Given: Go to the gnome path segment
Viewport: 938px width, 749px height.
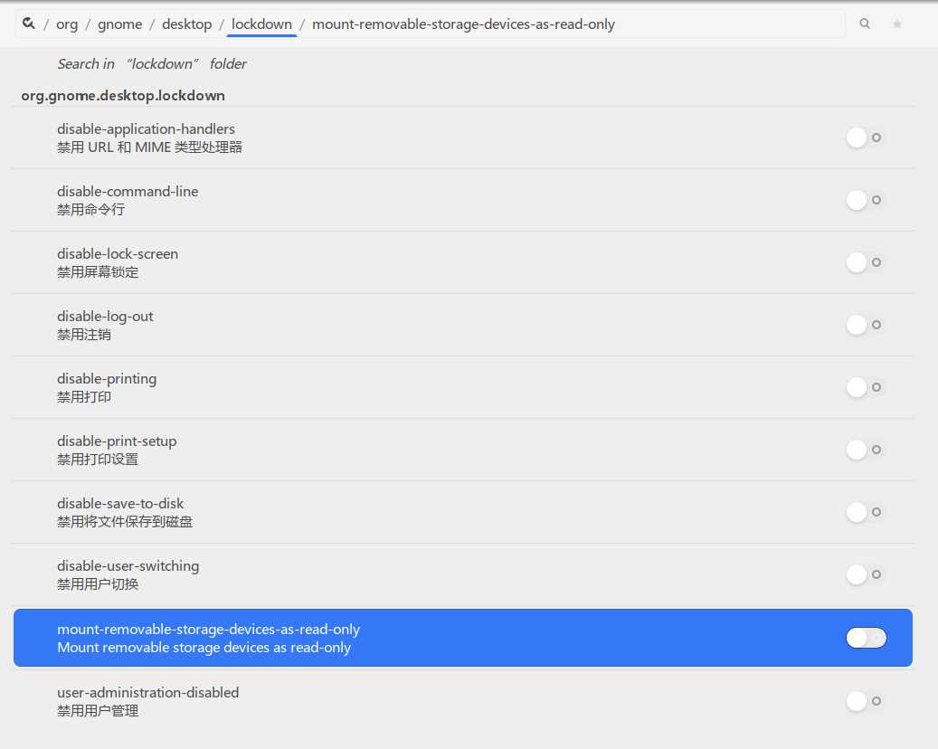Looking at the screenshot, I should pyautogui.click(x=119, y=24).
